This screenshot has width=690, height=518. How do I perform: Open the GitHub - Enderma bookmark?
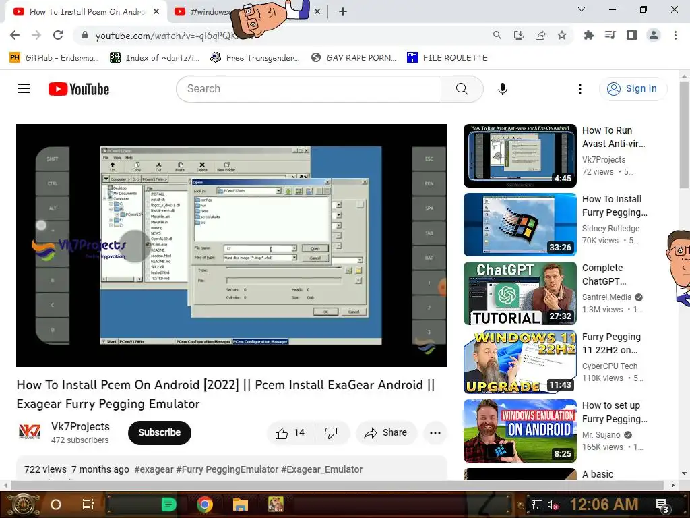(x=55, y=58)
